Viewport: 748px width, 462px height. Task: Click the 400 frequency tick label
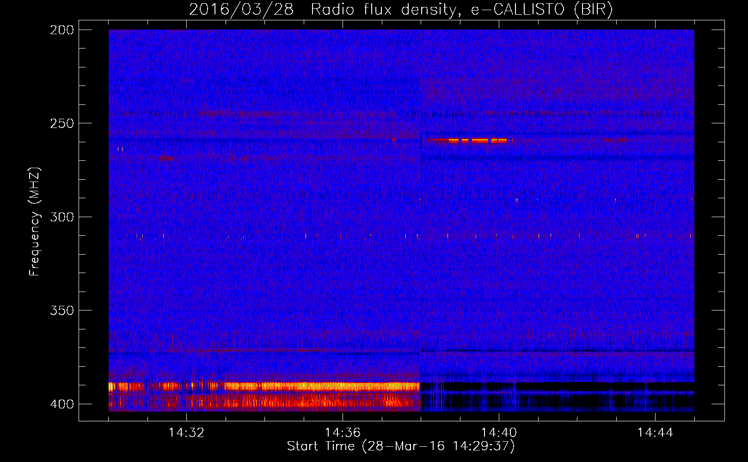coord(62,404)
